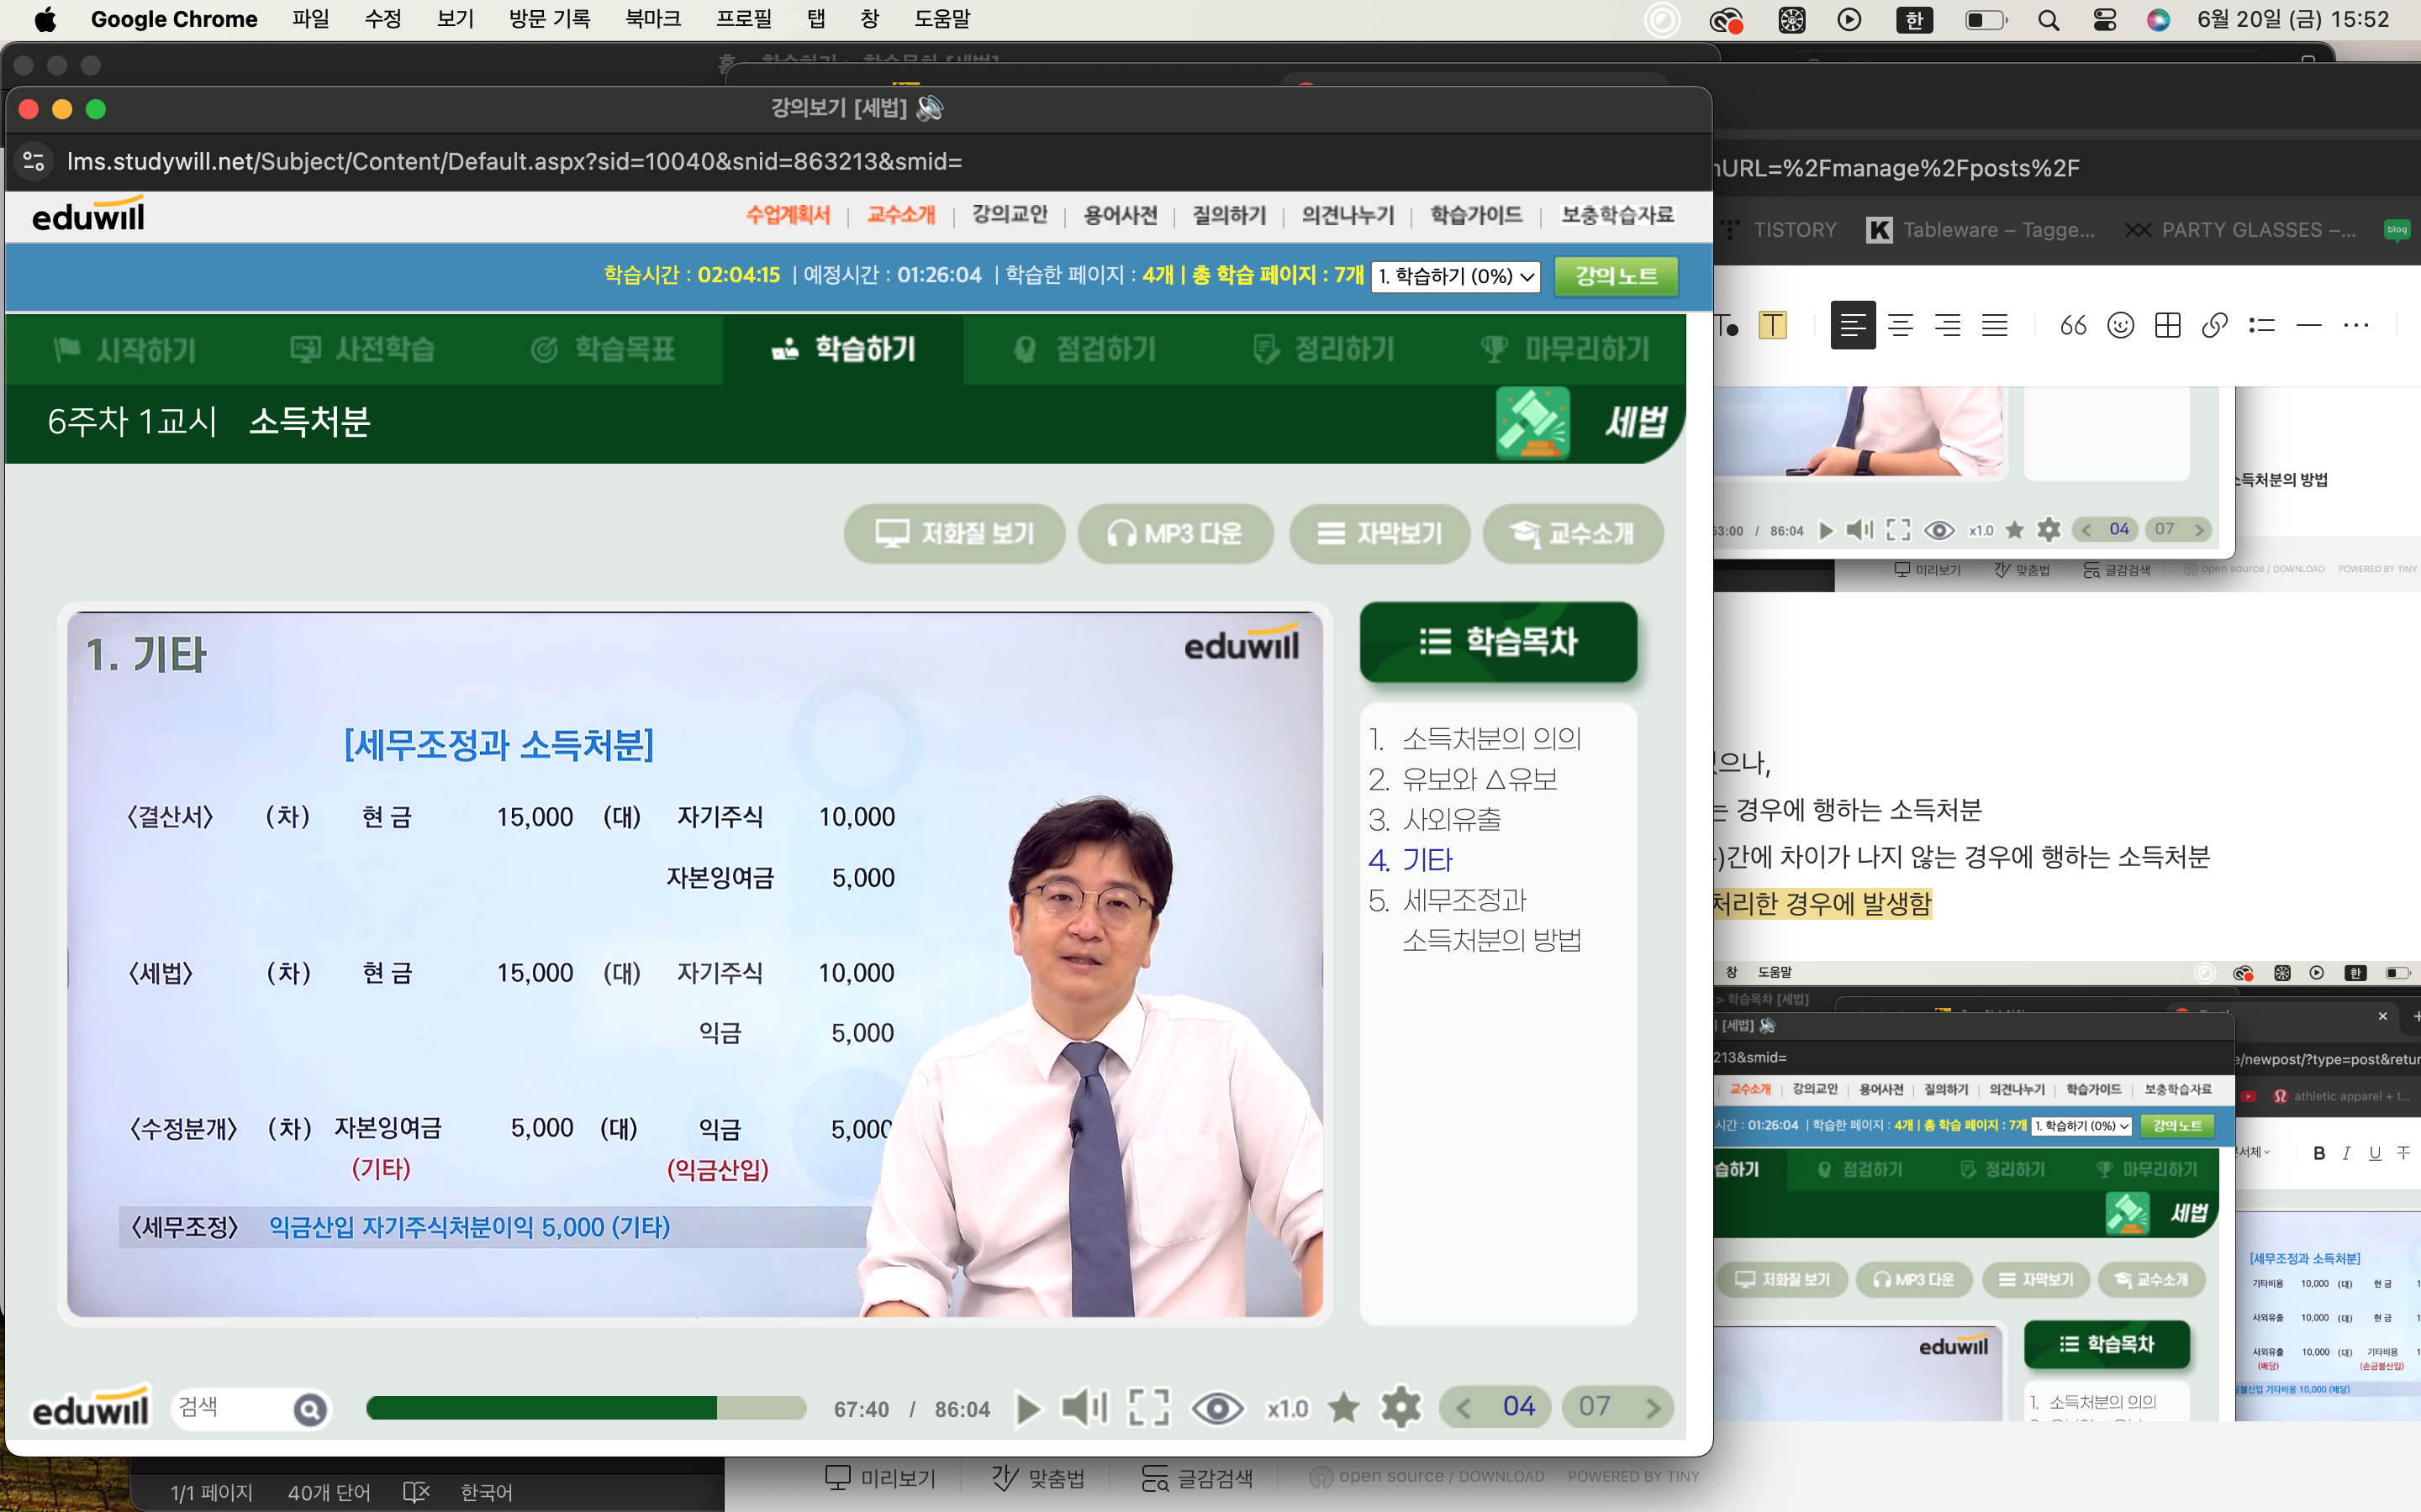Click the search magnifier beside 검색 field

coord(310,1409)
